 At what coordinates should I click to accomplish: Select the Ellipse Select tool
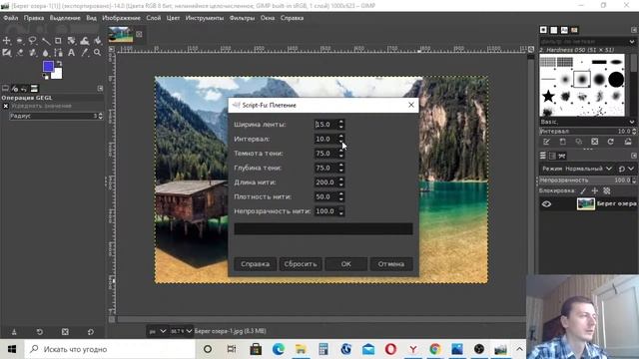point(20,40)
